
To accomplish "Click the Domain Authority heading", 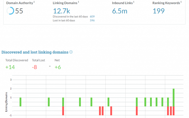I will pos(20,3).
